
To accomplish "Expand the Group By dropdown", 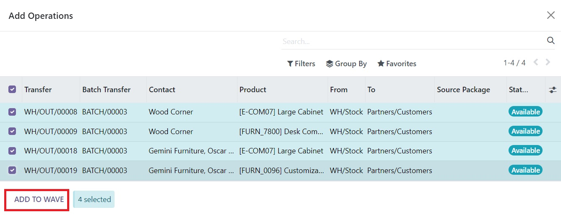I will (346, 64).
